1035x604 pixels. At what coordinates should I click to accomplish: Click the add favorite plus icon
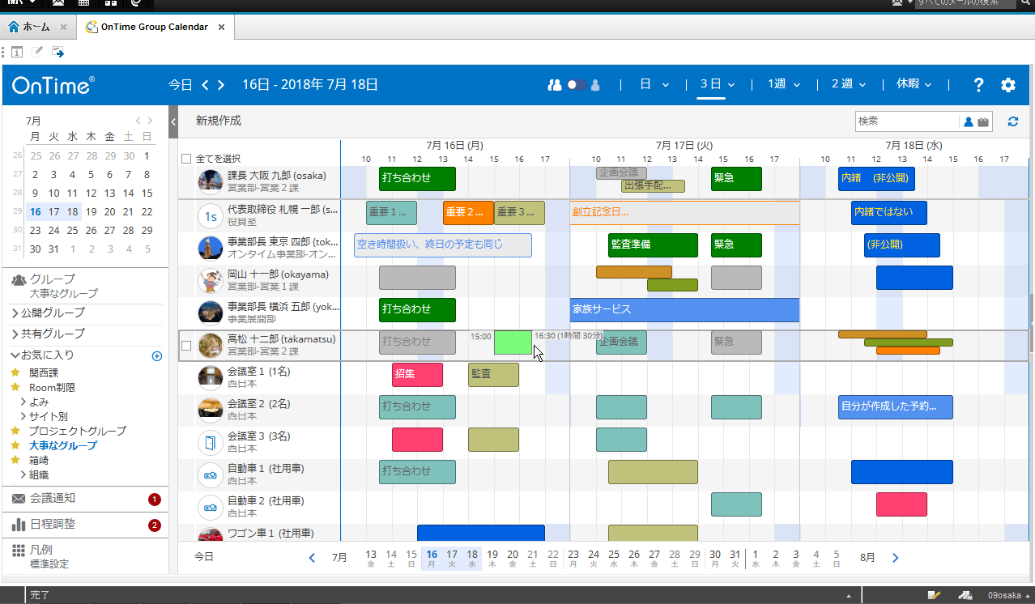click(157, 355)
